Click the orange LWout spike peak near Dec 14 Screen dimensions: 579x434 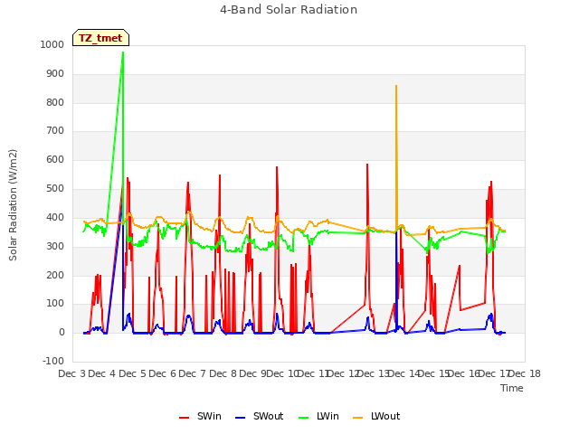[x=396, y=86]
